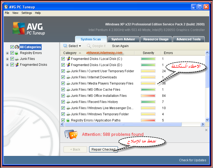
Task: Click the AVG PC Tuneup title bar icon
Action: click(6, 7)
